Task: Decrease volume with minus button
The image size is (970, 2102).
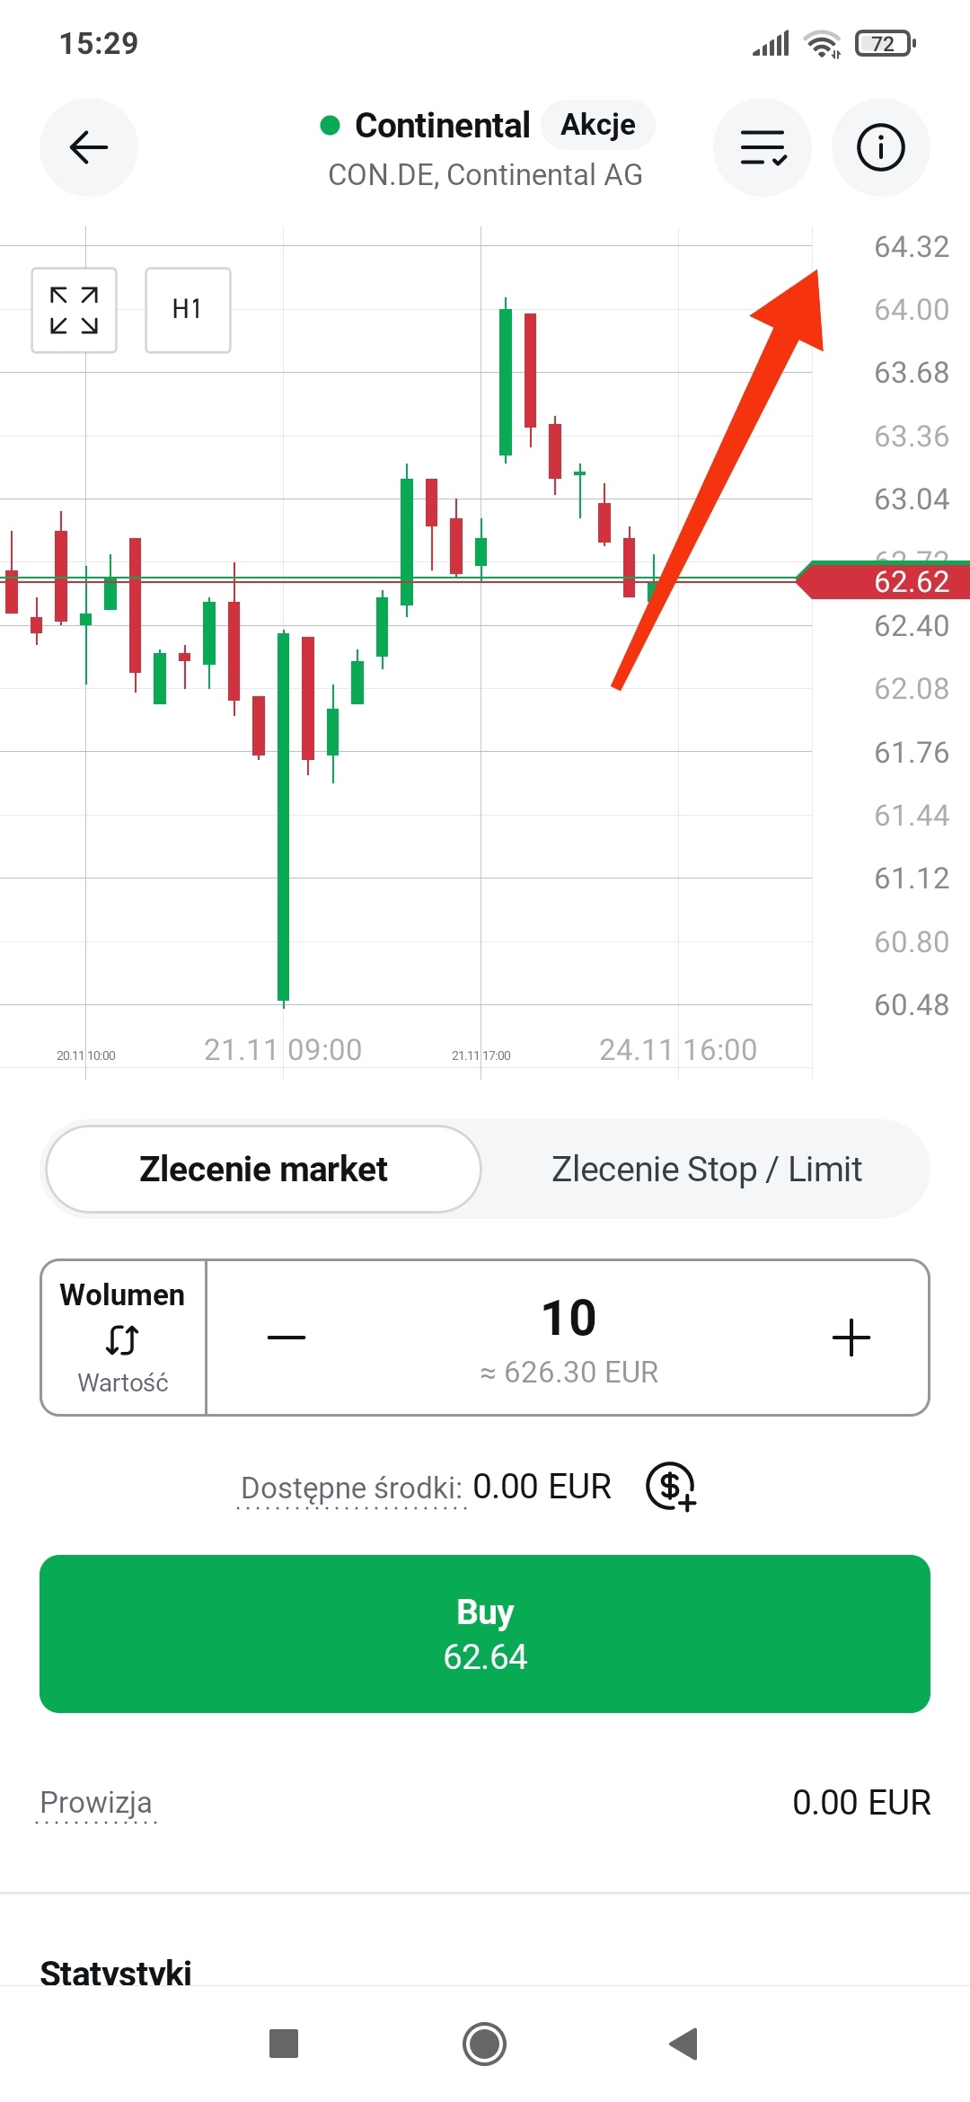Action: pos(287,1338)
